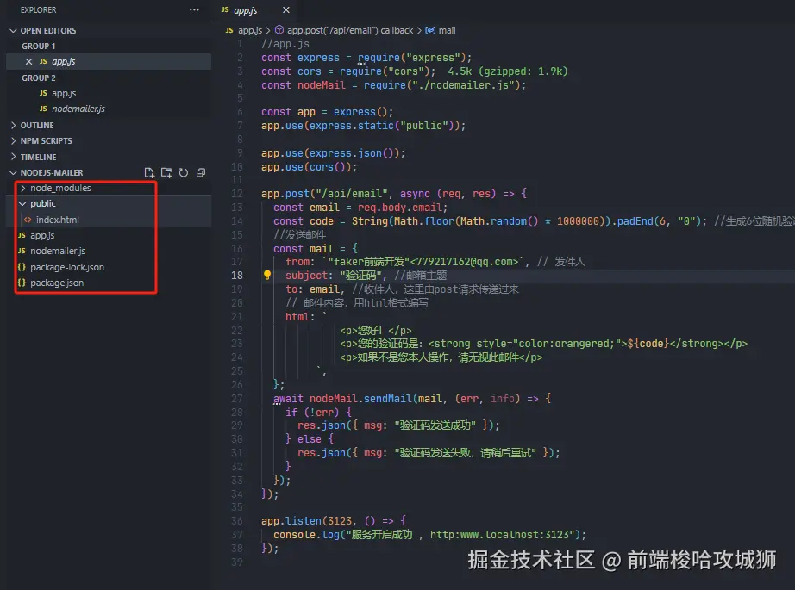795x590 pixels.
Task: Click the New Folder icon
Action: click(166, 173)
